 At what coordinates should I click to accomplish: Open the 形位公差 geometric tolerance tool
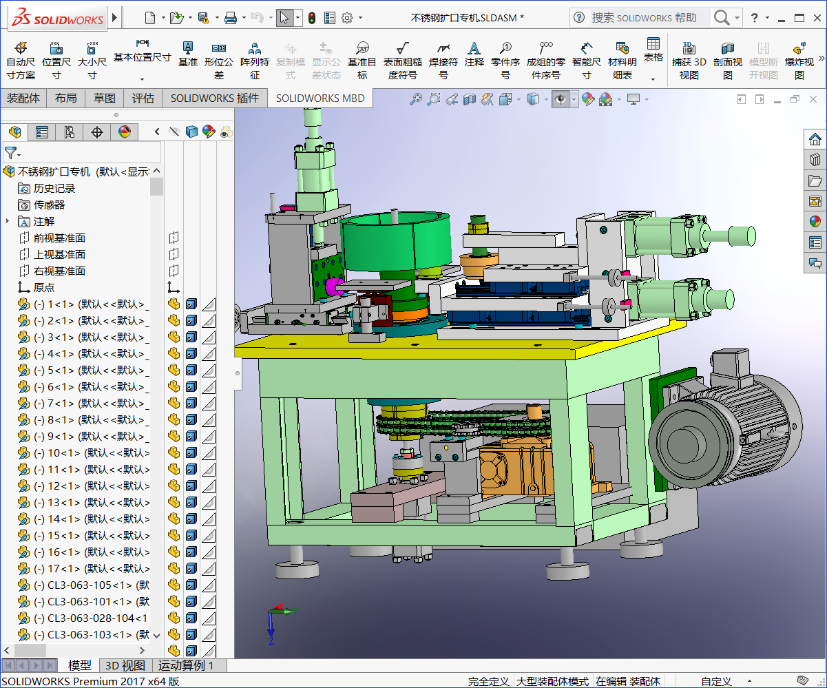pos(219,61)
